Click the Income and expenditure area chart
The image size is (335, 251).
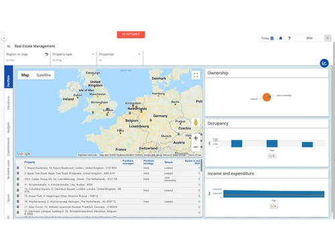[x=273, y=194]
